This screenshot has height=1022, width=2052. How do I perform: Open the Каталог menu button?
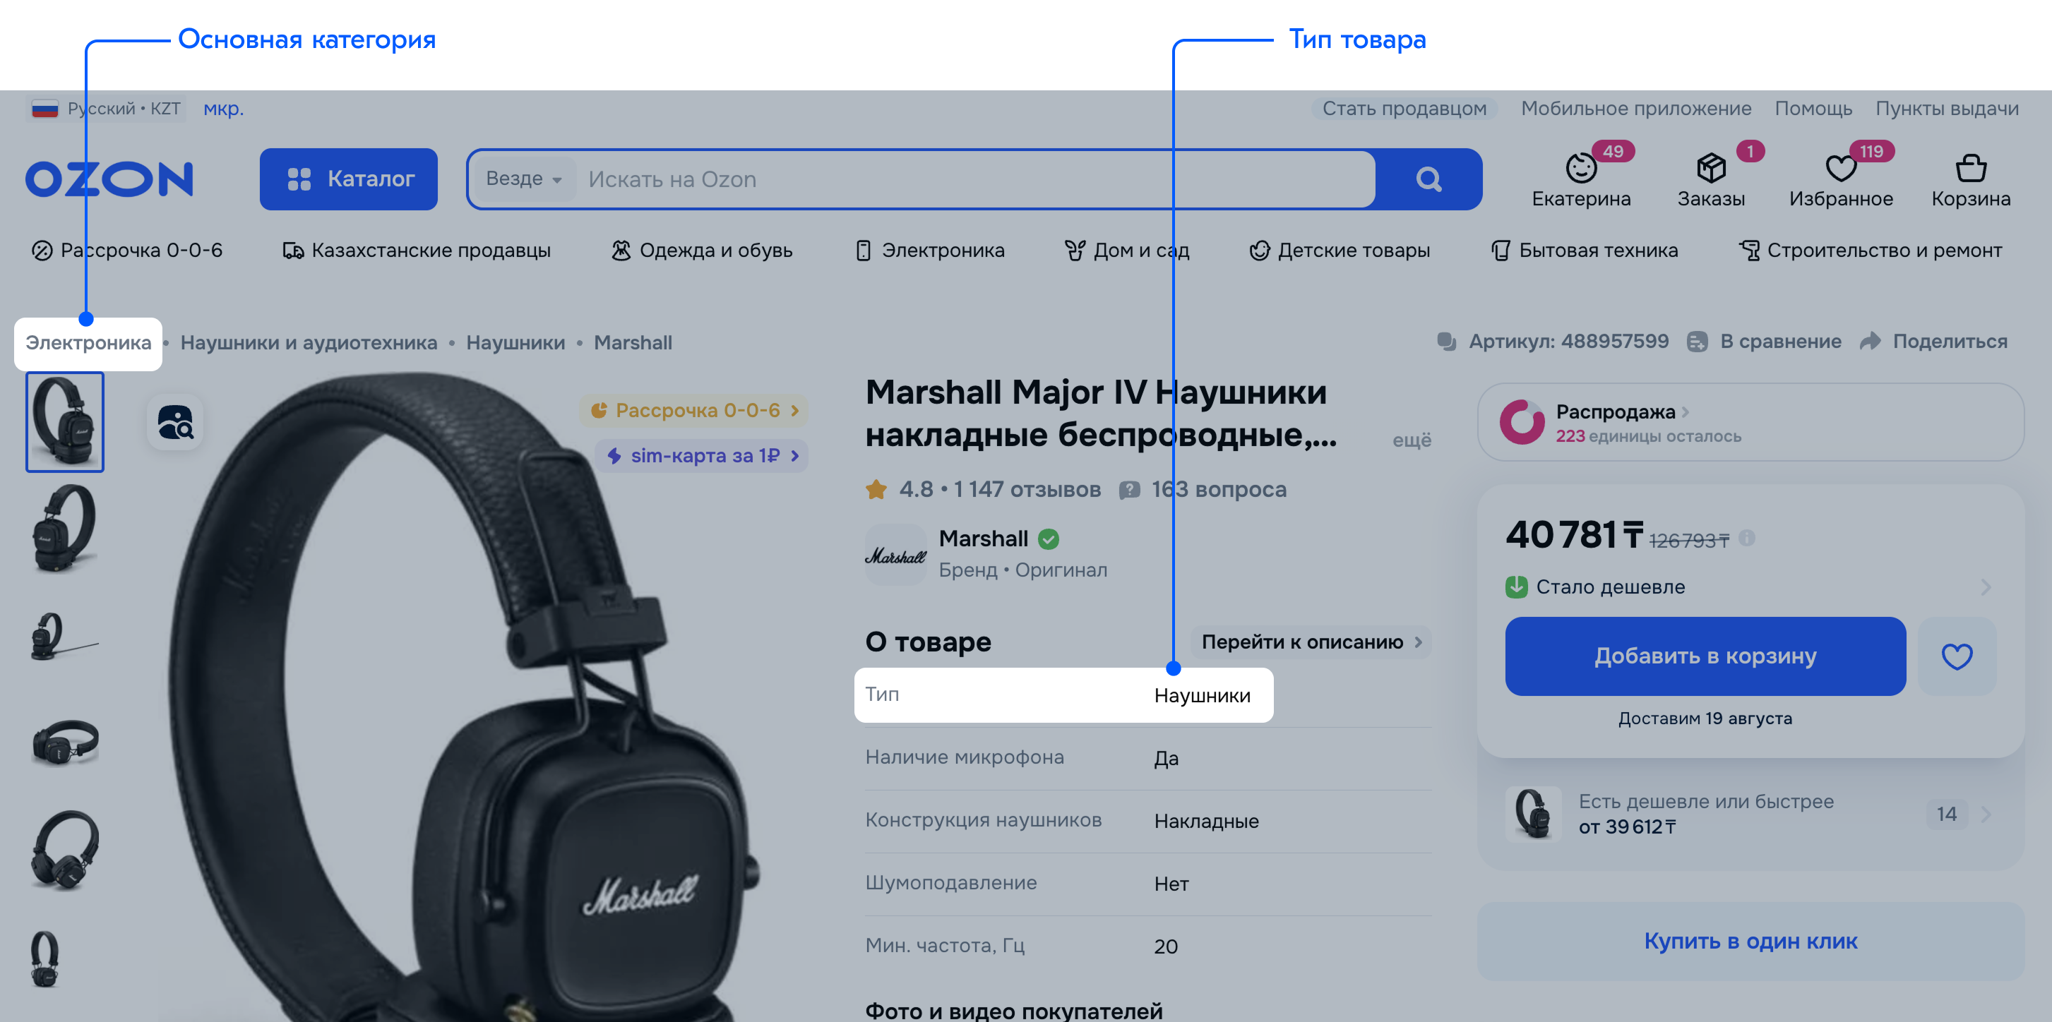(348, 179)
